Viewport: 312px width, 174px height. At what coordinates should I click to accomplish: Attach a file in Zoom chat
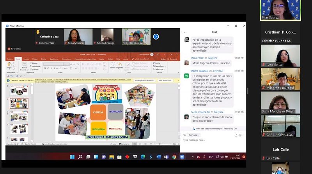[x=236, y=135]
